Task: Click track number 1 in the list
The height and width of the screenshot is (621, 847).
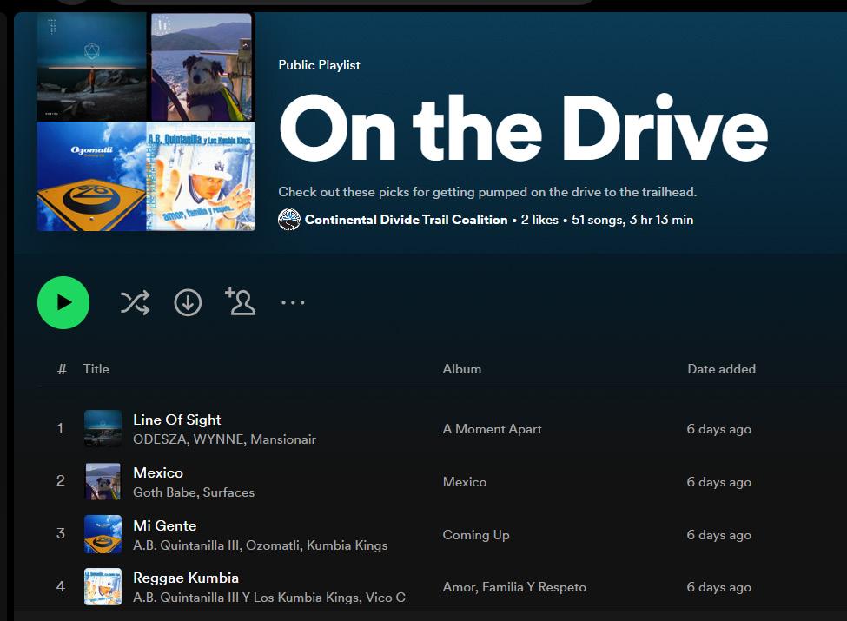Action: pos(61,429)
